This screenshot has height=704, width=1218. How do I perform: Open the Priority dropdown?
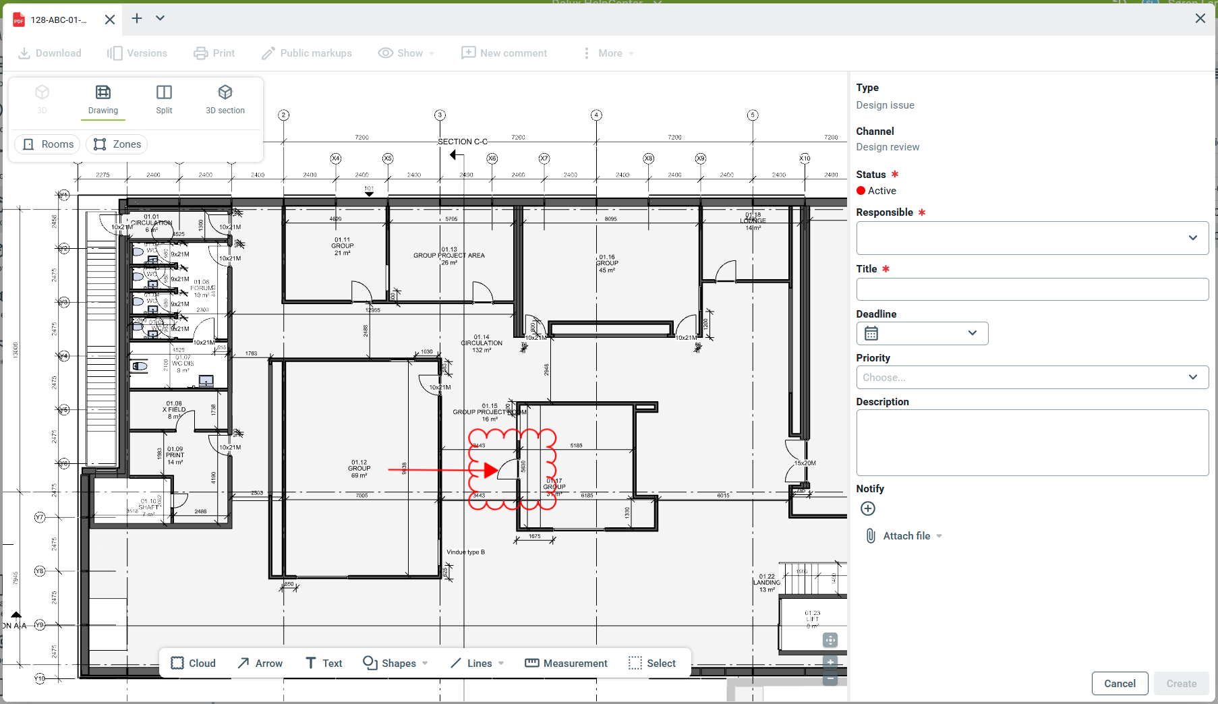[1032, 377]
